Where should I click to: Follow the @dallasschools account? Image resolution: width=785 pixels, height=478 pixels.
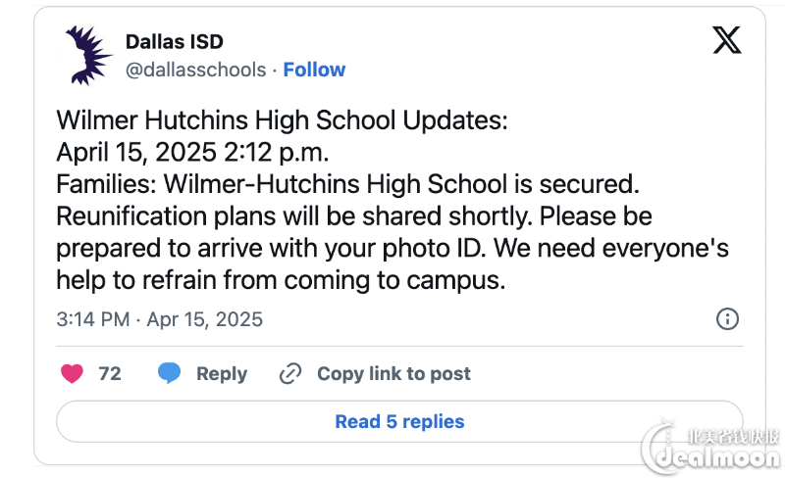(x=314, y=70)
